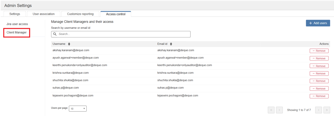Screen dimensions: 334x116
Task: Open Jira user access section
Action: [x=17, y=24]
